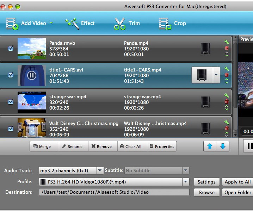253x211 pixels.
Task: Move strange war.mp4 down with green arrow
Action: click(227, 109)
